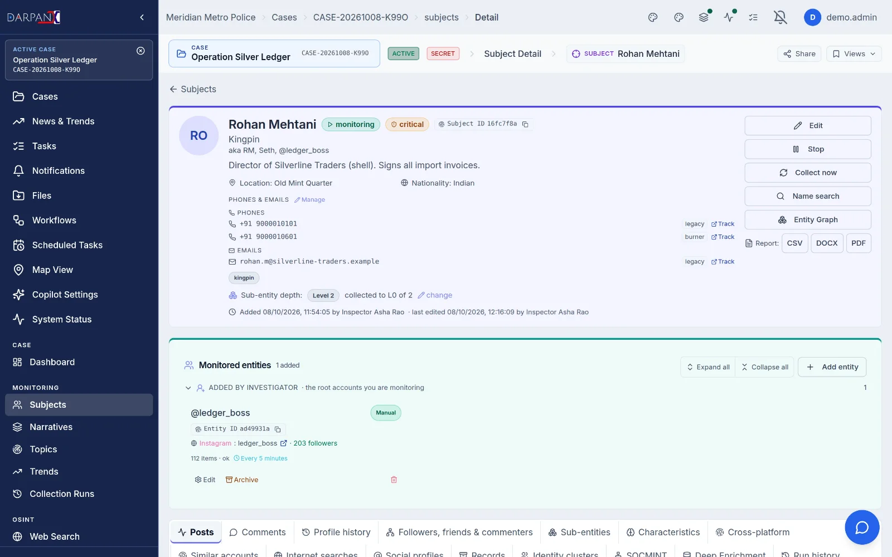Open Workflows in the sidebar
The height and width of the screenshot is (557, 892).
(x=79, y=221)
